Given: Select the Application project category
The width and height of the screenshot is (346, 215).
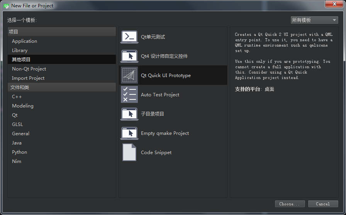Looking at the screenshot, I should (24, 41).
